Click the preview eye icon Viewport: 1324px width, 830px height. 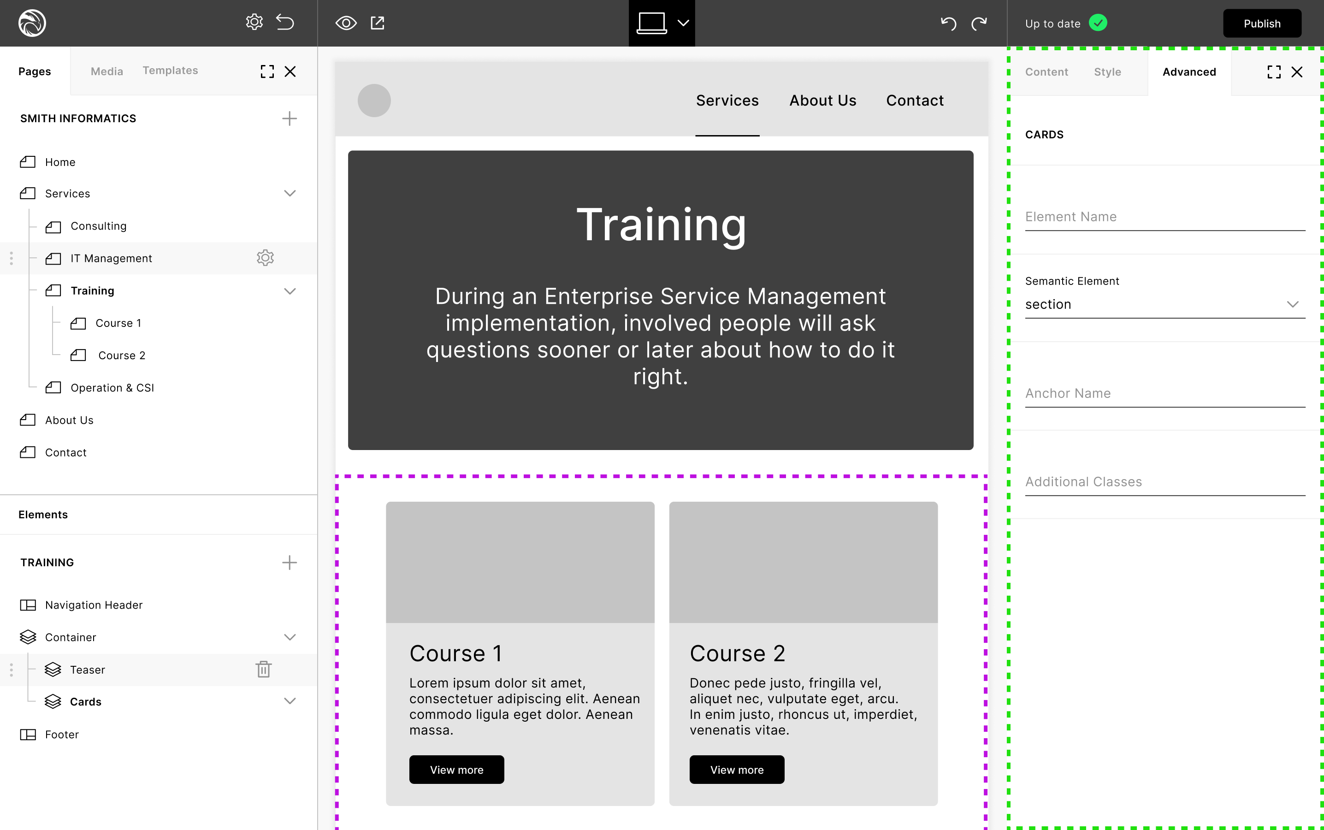(x=346, y=23)
